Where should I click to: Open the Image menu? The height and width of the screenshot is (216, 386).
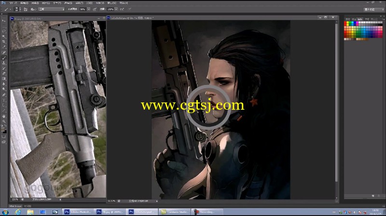pyautogui.click(x=35, y=3)
